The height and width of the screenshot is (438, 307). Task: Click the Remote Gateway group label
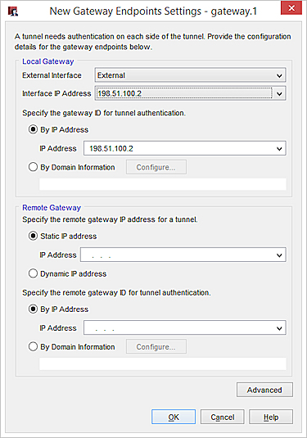[x=52, y=208]
